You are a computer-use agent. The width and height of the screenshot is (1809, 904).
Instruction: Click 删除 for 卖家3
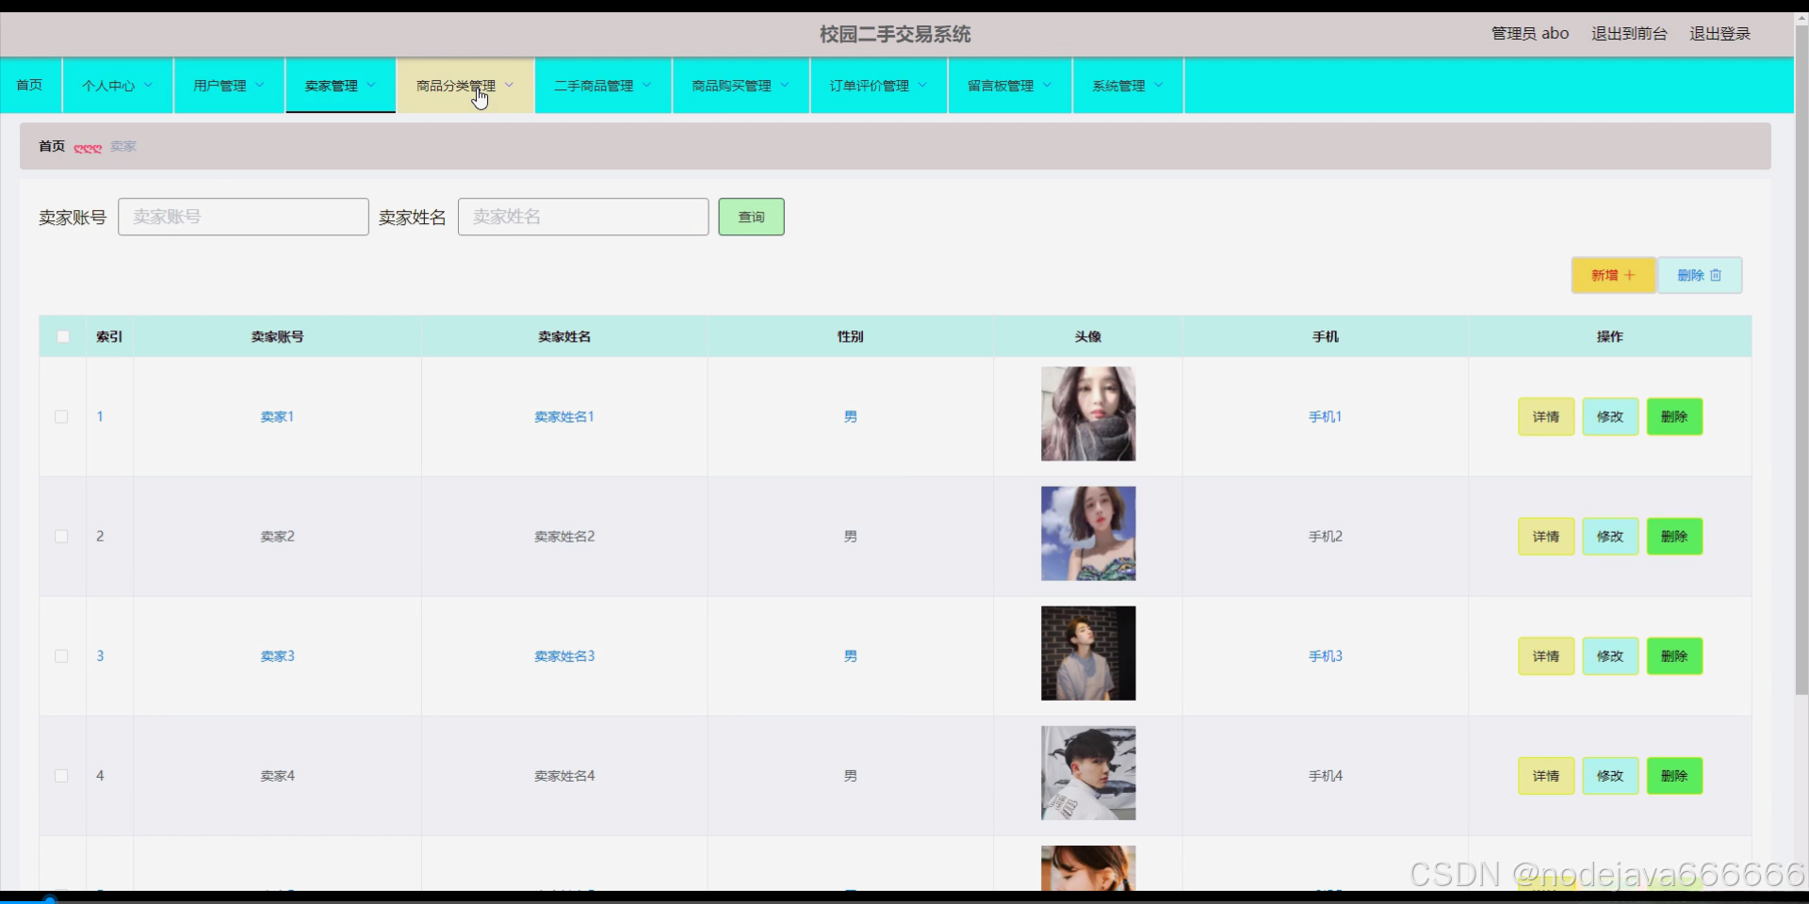(1674, 655)
